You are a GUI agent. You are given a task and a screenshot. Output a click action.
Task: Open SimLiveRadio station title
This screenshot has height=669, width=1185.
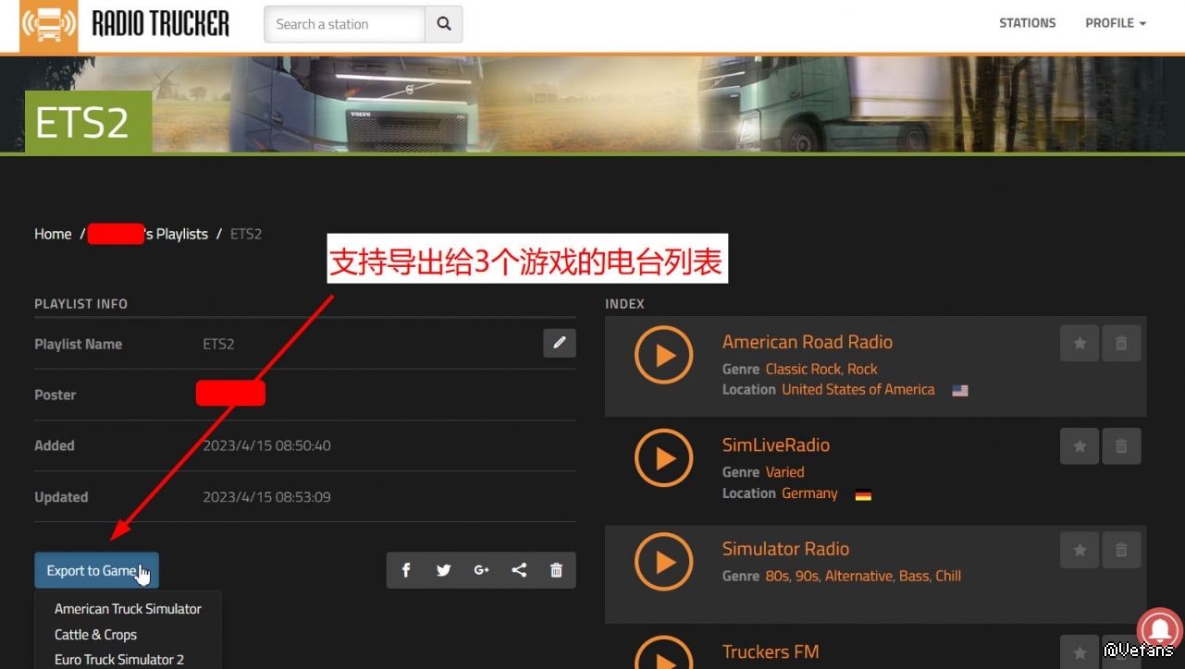click(x=776, y=445)
